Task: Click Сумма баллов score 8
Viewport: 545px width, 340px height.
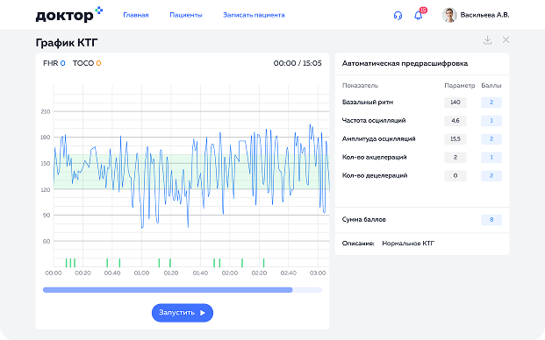Action: click(491, 220)
